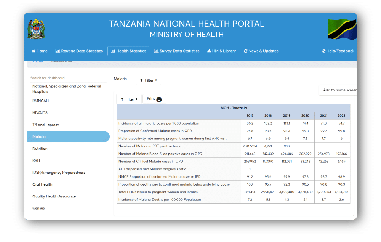Screen dimensions: 381x242
Task: Click row Incidence of all malaria cases per 1,000 population
Action: [234, 123]
